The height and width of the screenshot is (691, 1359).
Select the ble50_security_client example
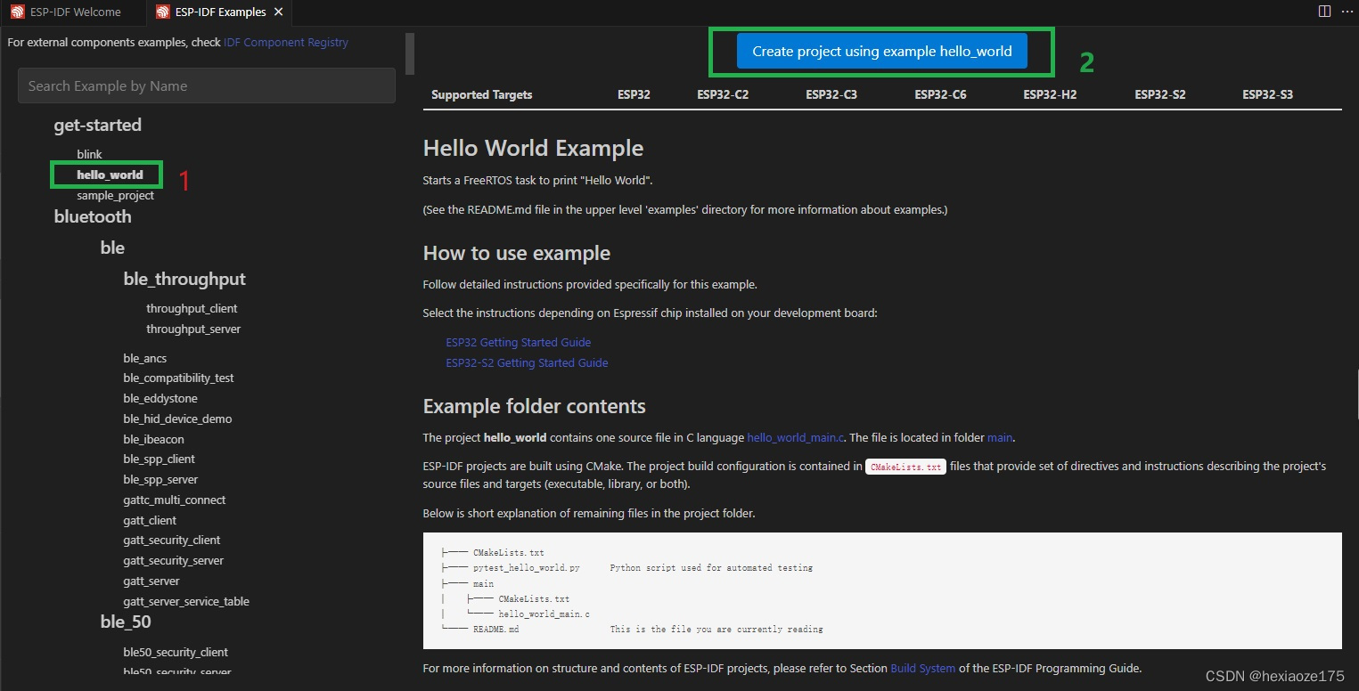pos(176,652)
